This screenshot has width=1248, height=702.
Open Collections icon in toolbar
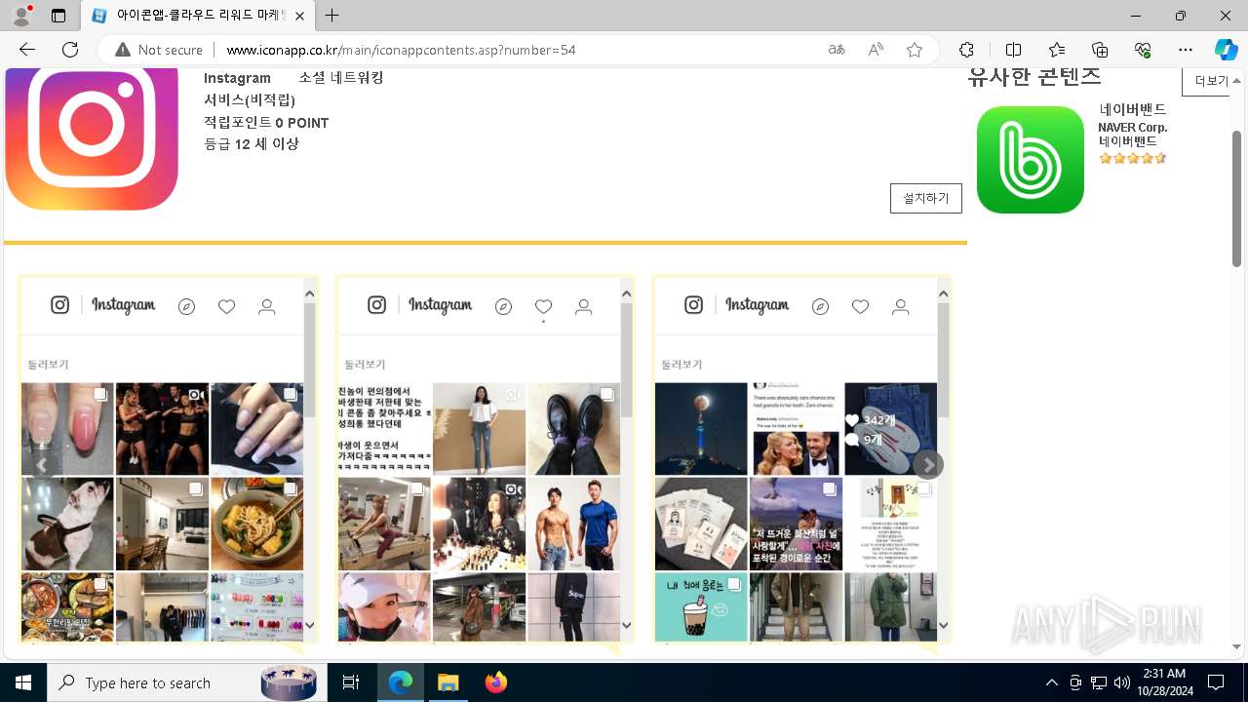click(1100, 50)
